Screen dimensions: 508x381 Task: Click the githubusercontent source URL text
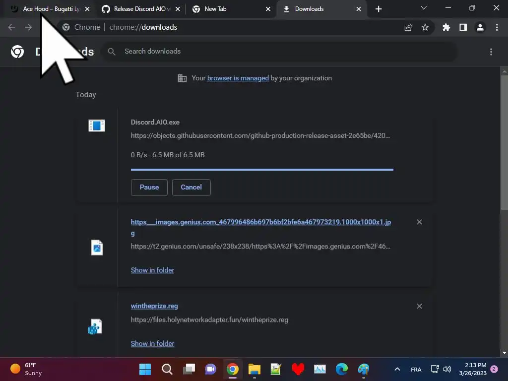point(260,135)
